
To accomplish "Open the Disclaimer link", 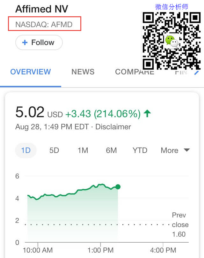I will click(x=113, y=127).
